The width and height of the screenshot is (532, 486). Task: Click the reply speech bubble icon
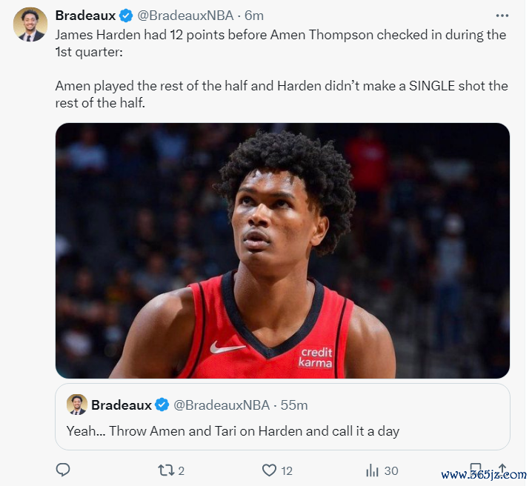(63, 470)
